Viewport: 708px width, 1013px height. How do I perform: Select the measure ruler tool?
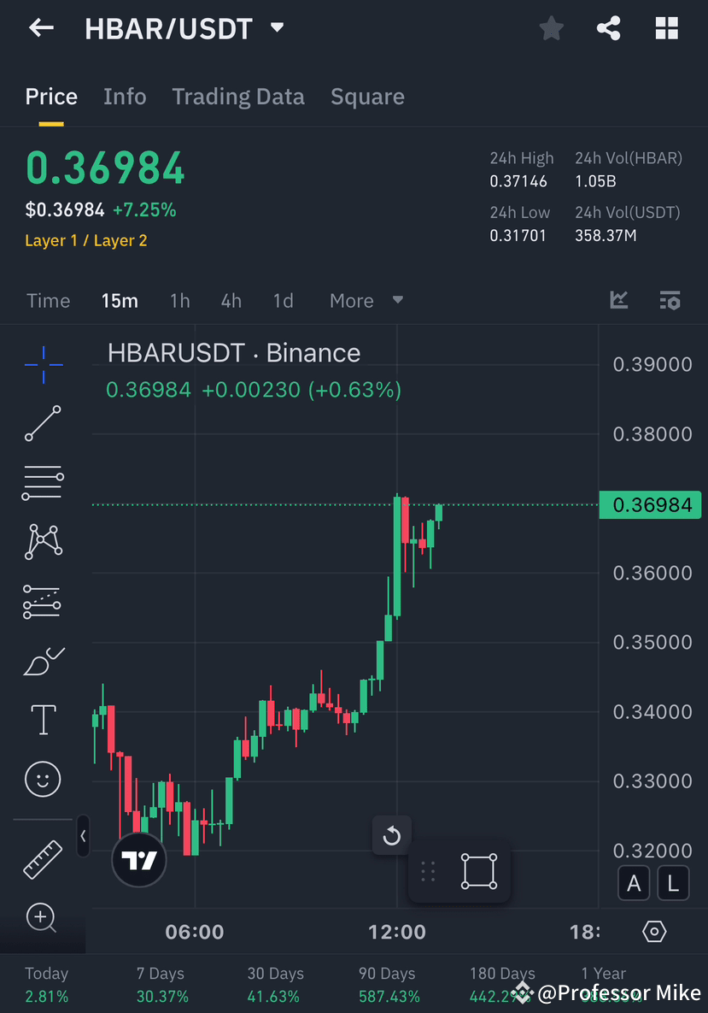pyautogui.click(x=43, y=858)
